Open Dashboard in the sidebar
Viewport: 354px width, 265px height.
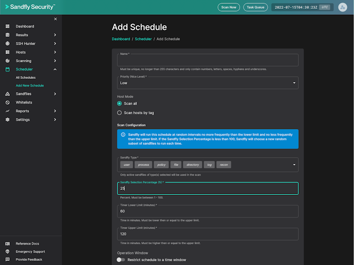[x=25, y=26]
